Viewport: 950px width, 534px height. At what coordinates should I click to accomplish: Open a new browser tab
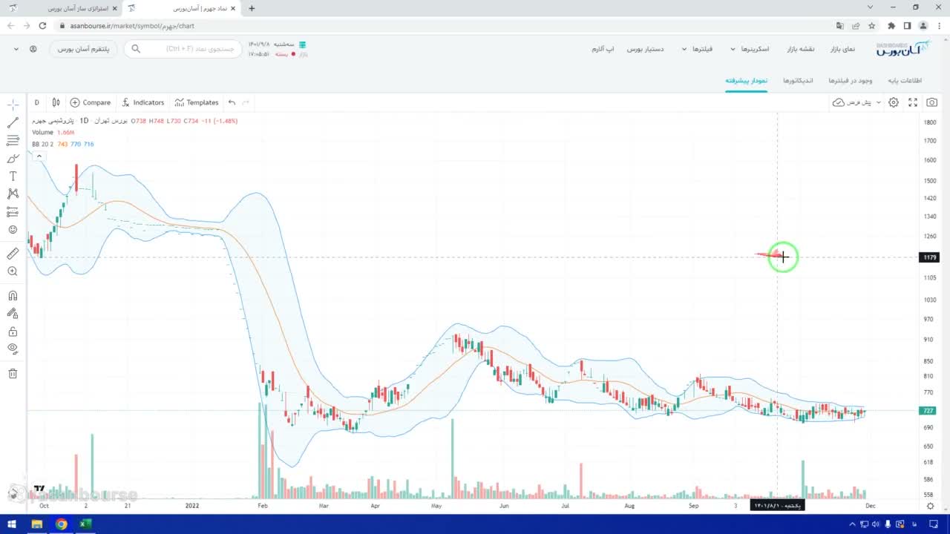[x=252, y=8]
